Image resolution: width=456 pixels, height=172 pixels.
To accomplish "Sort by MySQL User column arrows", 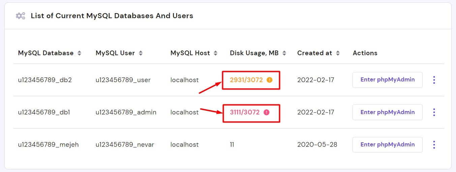I will (x=141, y=53).
